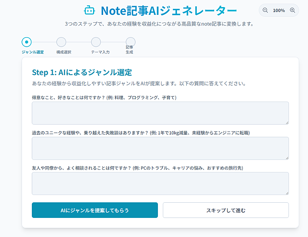Select the ジャンル選定 step circle
308x237 pixels.
coord(27,42)
